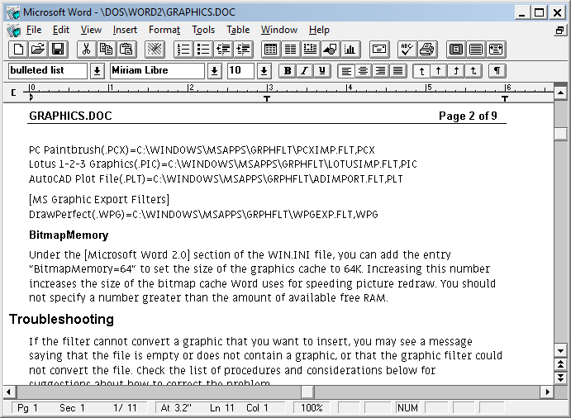Click the Indent toolbar icon
Image resolution: width=571 pixels, height=418 pixels.
pos(243,50)
